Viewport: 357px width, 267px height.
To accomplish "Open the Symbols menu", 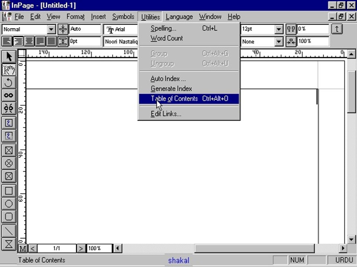I will pos(123,17).
